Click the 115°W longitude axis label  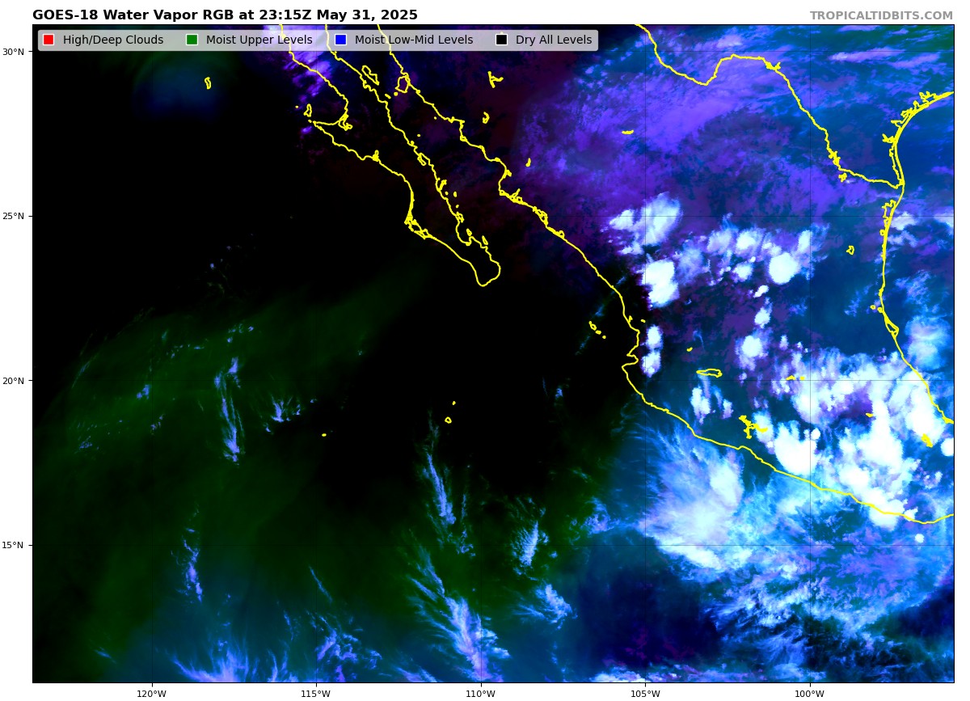(315, 694)
